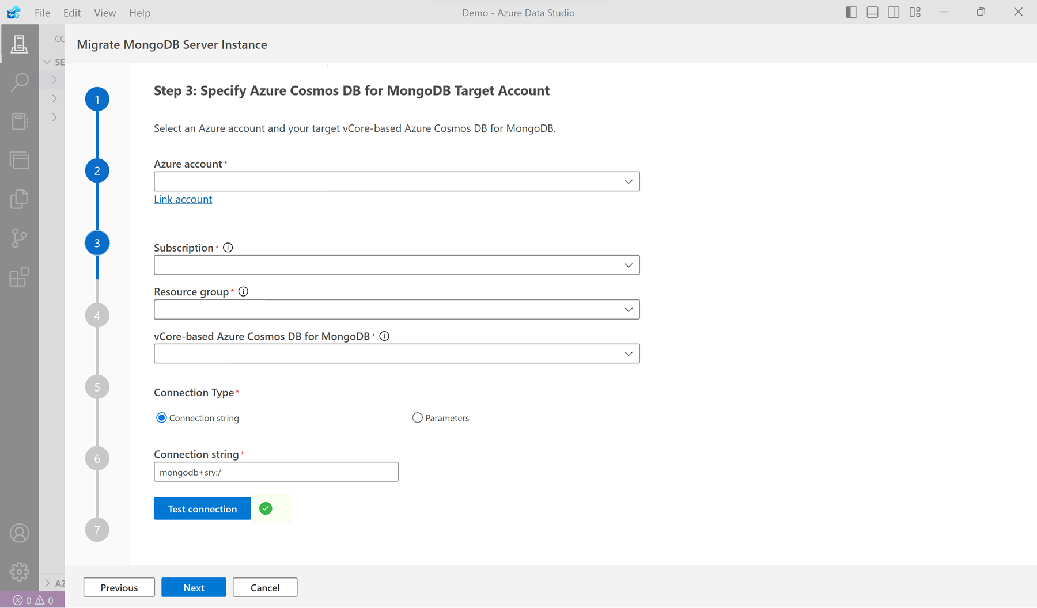Open the Resource group dropdown

pos(396,309)
